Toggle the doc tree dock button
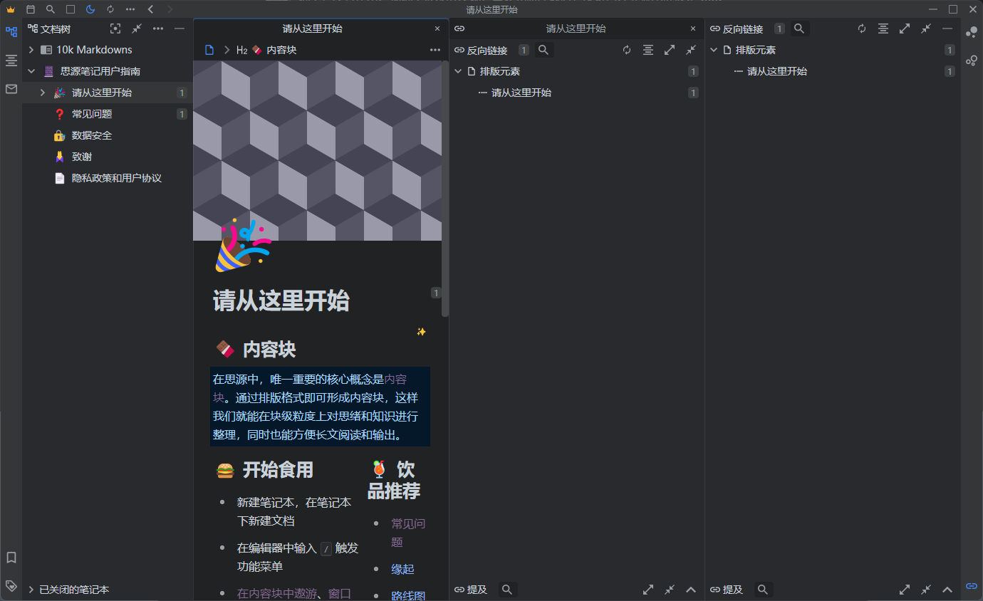 pos(11,32)
